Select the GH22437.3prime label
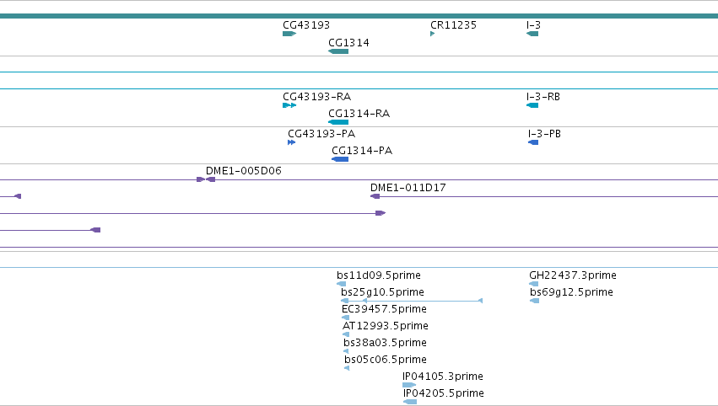Viewport: 718px width, 406px height. pyautogui.click(x=573, y=275)
